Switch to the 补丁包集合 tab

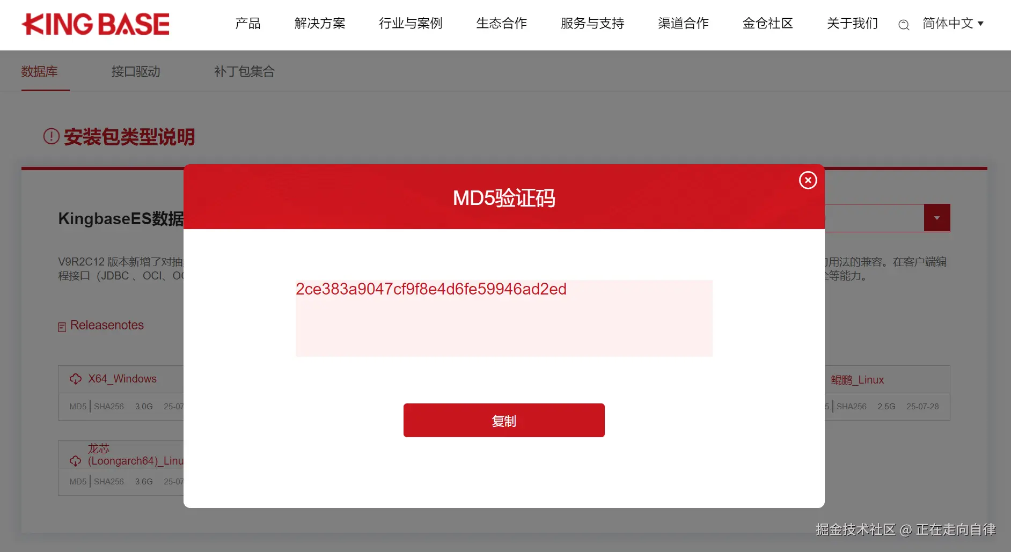[x=244, y=71]
